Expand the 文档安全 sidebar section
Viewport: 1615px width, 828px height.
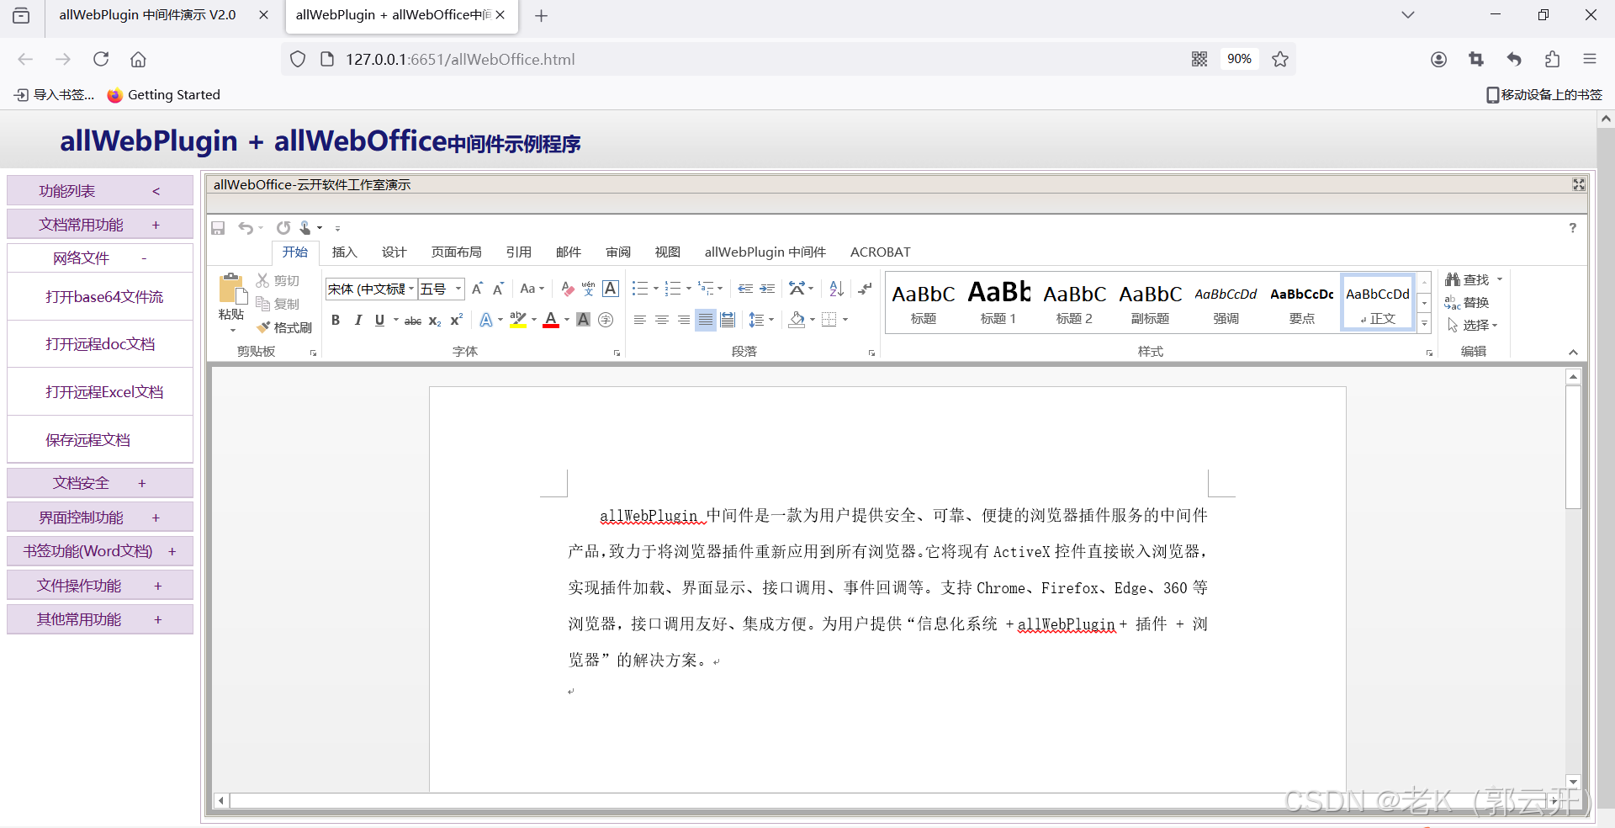coord(100,483)
